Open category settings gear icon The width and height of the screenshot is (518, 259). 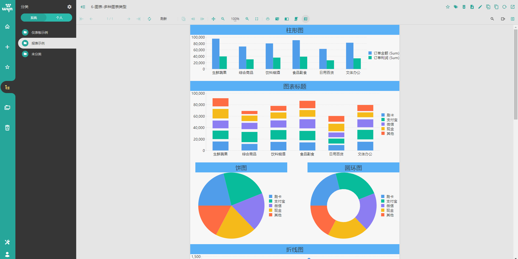(x=69, y=7)
